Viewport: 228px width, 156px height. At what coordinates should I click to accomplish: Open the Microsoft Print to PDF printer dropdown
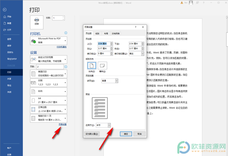point(49,41)
